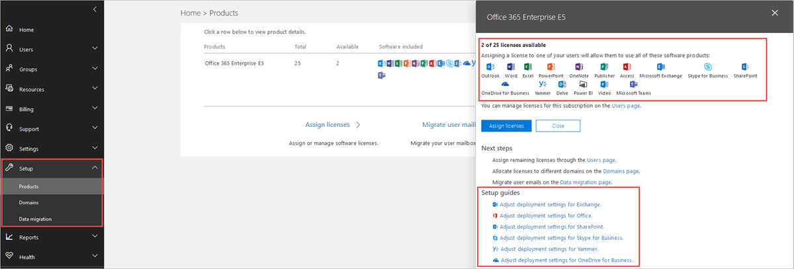The width and height of the screenshot is (794, 269).
Task: Click the Video product icon
Action: tap(604, 85)
